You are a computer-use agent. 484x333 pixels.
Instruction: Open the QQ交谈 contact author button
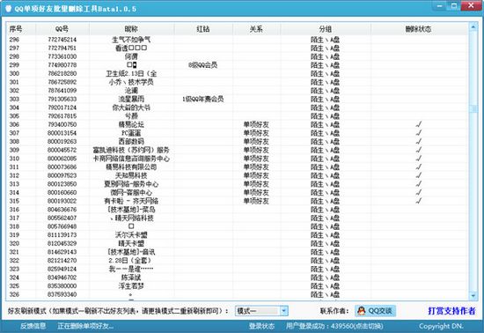coord(375,311)
